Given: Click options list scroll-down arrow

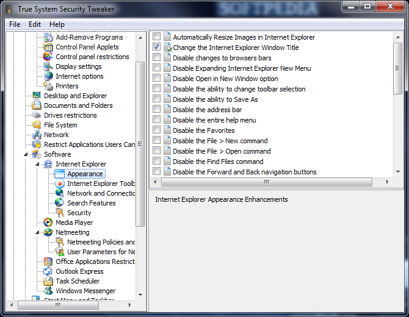Looking at the screenshot, I should 398,172.
